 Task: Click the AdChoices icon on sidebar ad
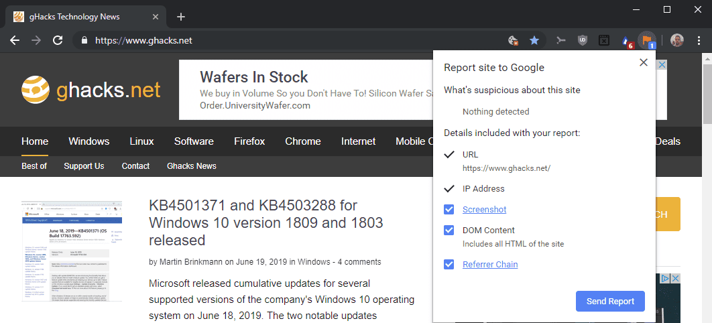click(x=665, y=278)
